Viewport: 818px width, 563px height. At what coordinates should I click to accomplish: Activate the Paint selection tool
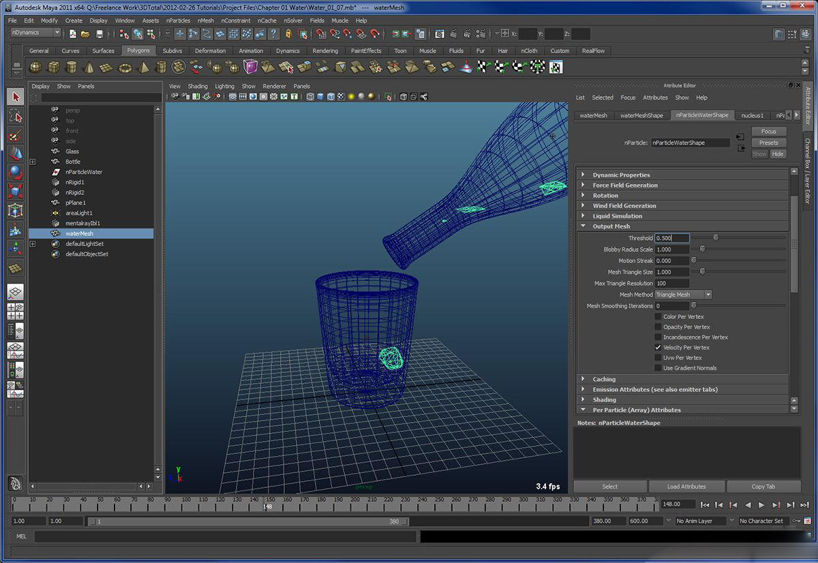pos(16,135)
